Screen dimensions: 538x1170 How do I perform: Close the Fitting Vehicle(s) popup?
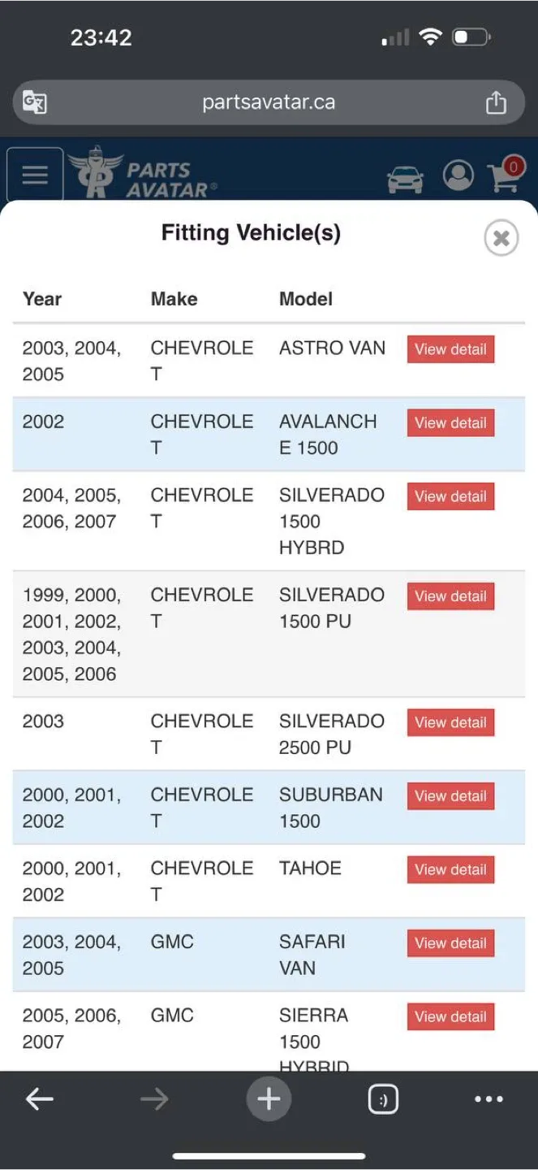click(501, 238)
